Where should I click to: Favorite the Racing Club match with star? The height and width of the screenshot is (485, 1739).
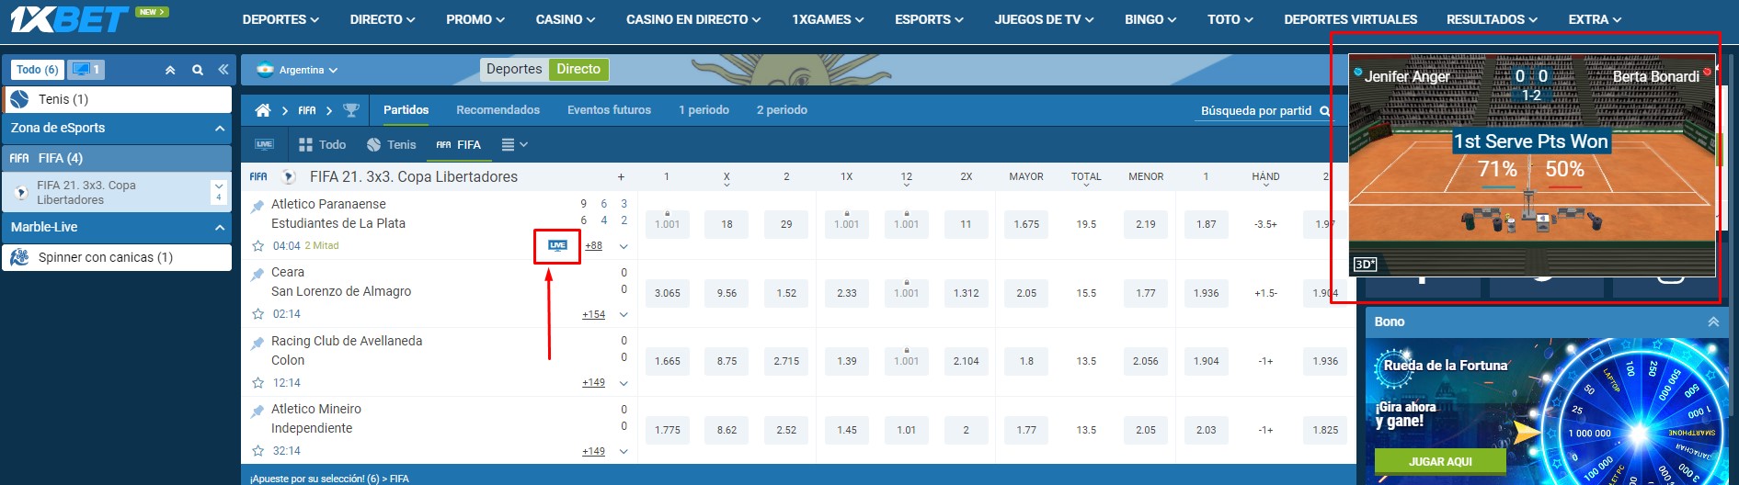(258, 383)
